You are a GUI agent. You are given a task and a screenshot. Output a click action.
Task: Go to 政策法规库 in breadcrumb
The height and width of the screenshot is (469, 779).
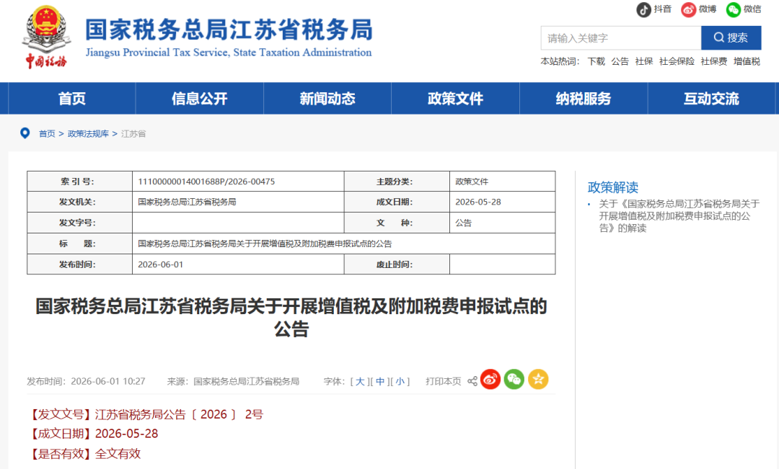[88, 133]
